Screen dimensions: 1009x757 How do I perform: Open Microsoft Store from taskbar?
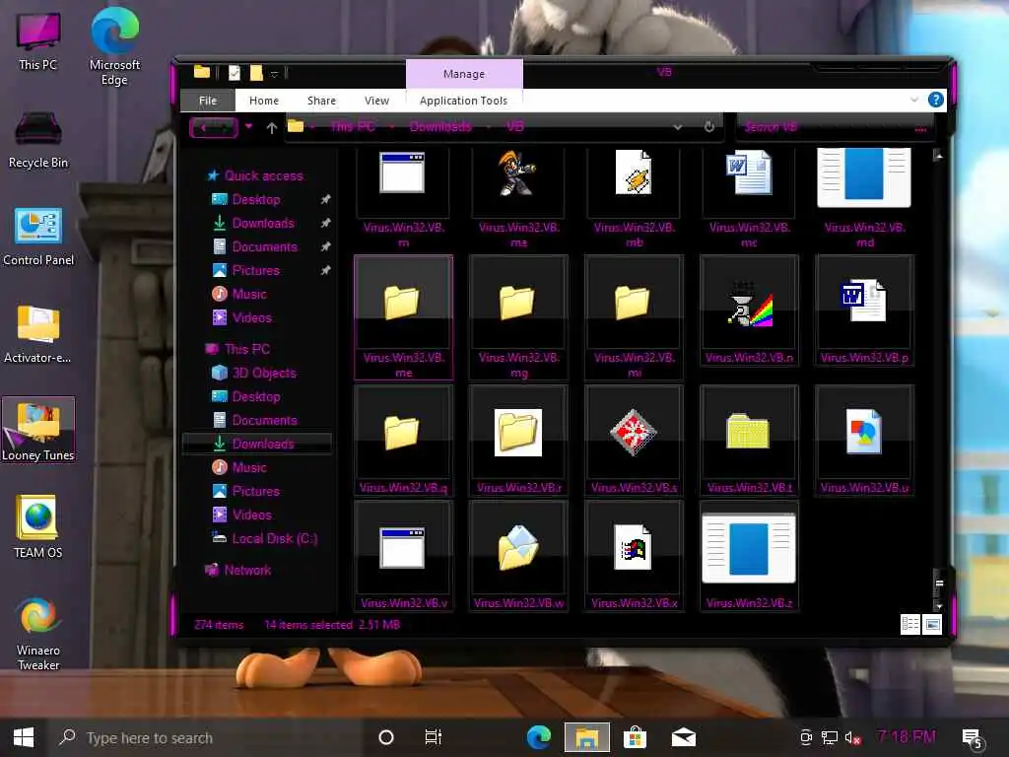coord(635,737)
